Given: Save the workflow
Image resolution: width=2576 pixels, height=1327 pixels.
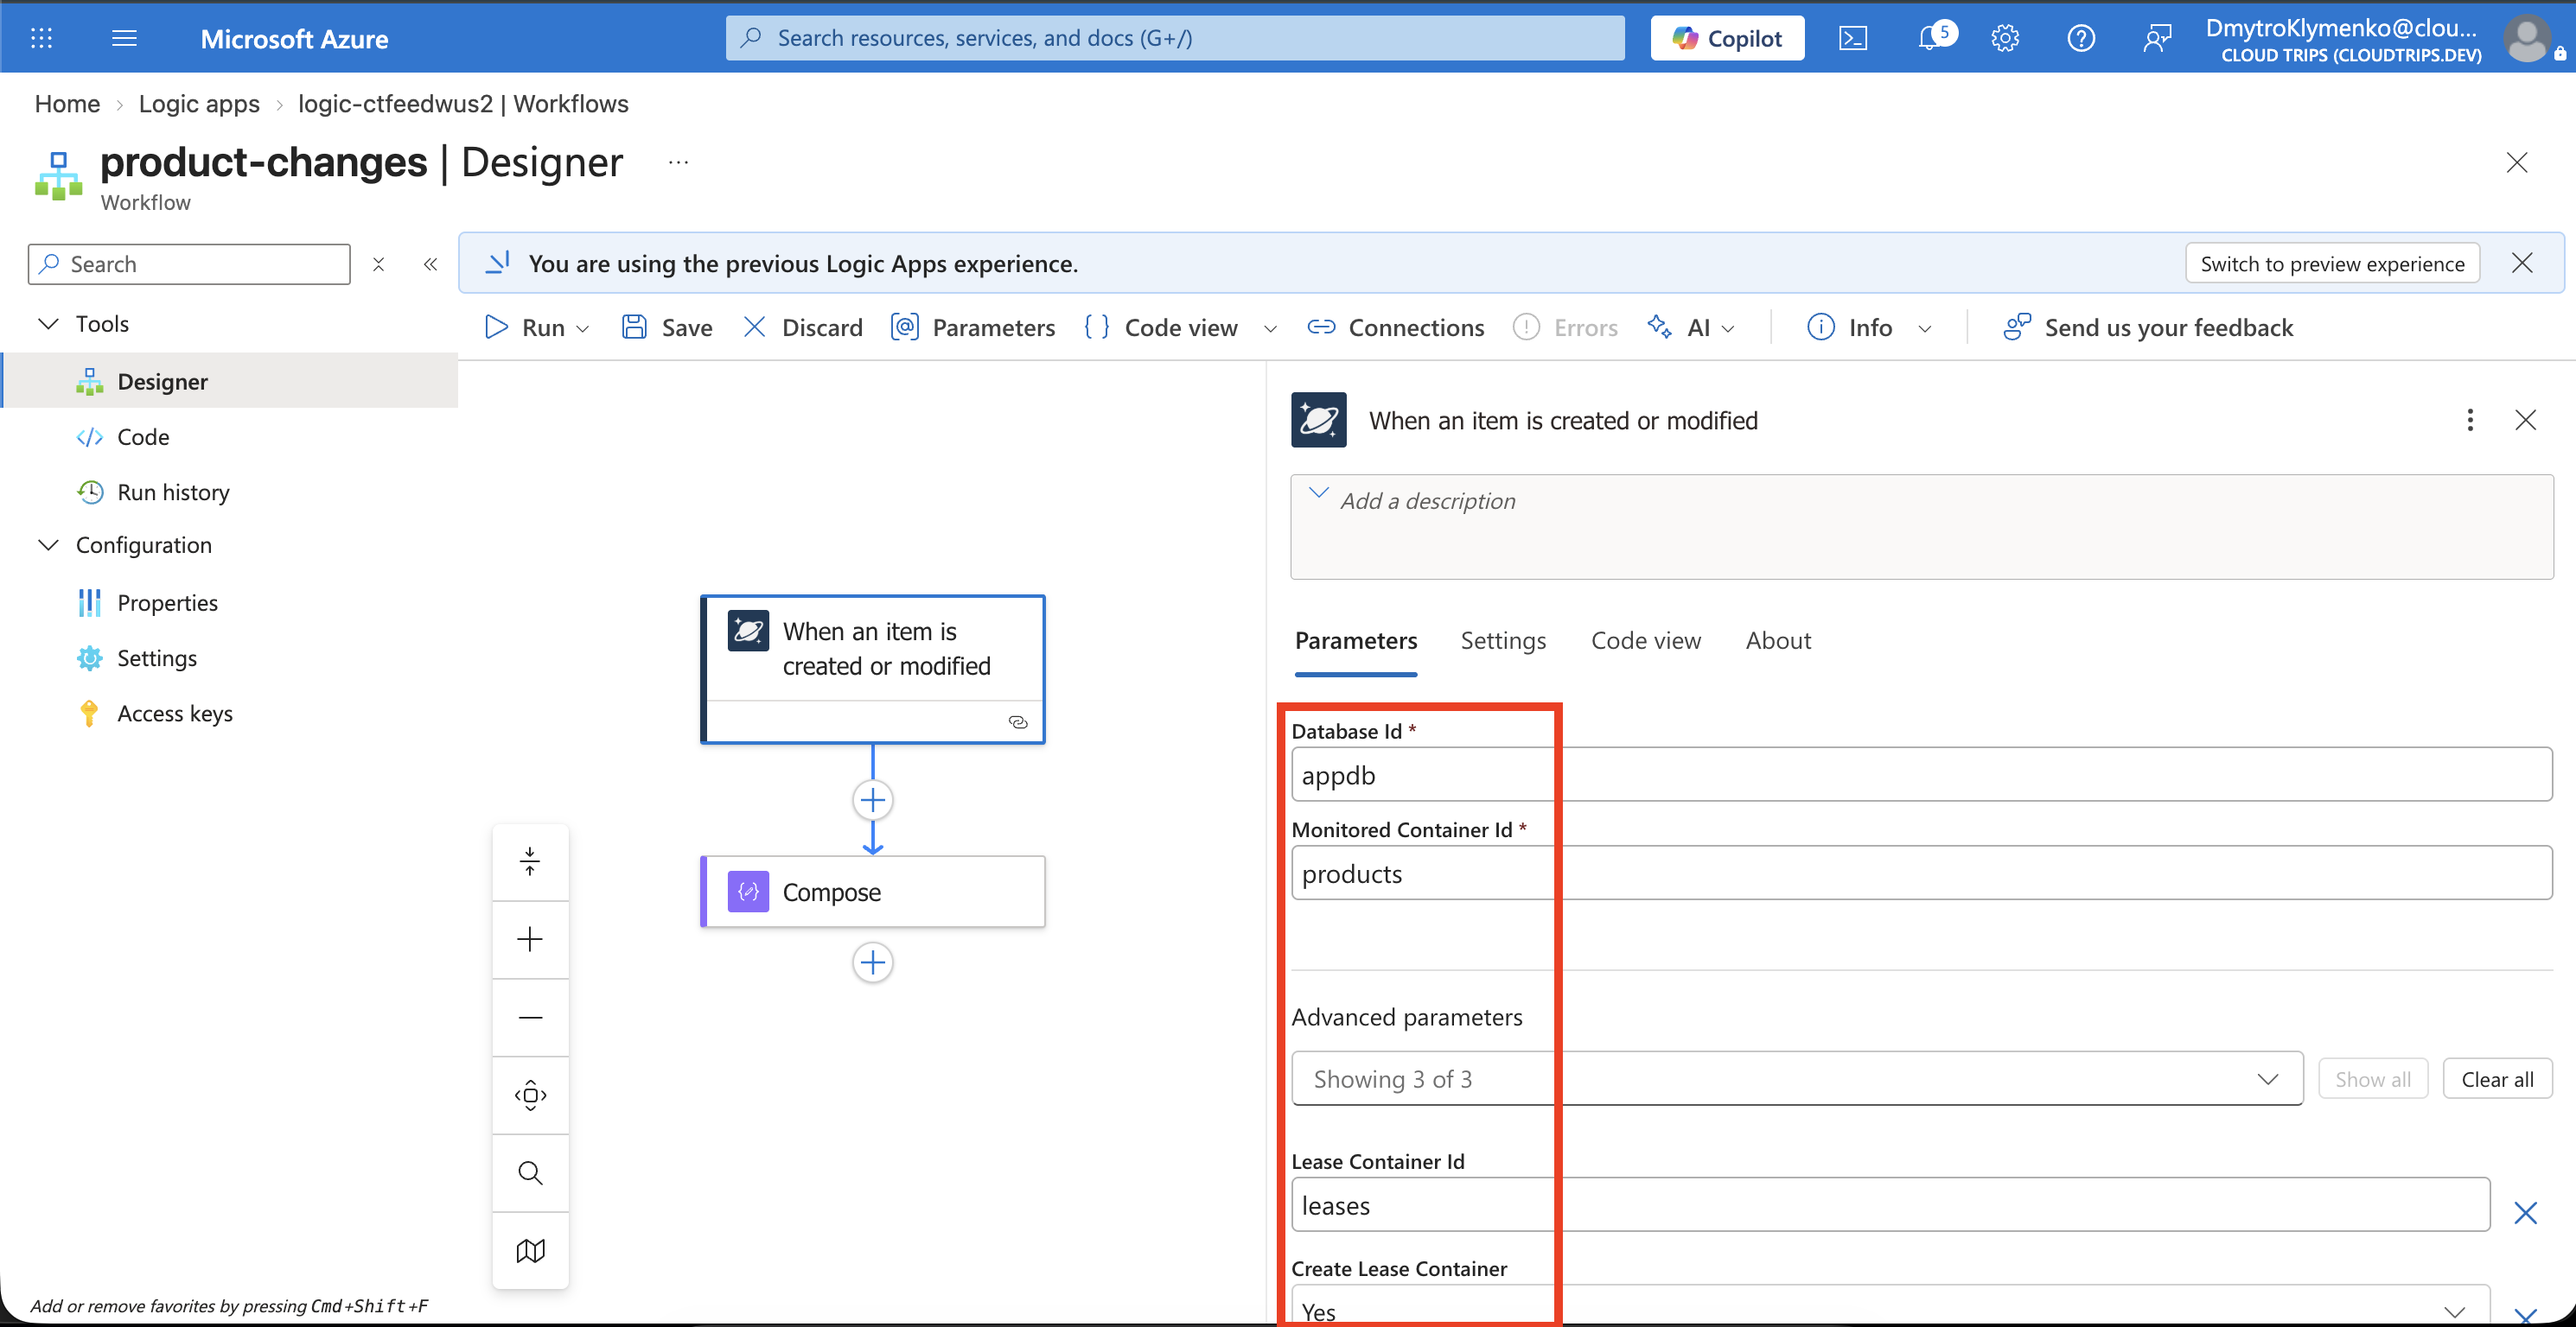Looking at the screenshot, I should 667,327.
